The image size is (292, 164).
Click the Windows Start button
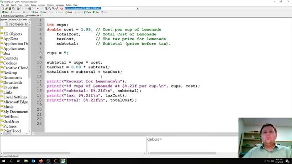[x=4, y=161]
